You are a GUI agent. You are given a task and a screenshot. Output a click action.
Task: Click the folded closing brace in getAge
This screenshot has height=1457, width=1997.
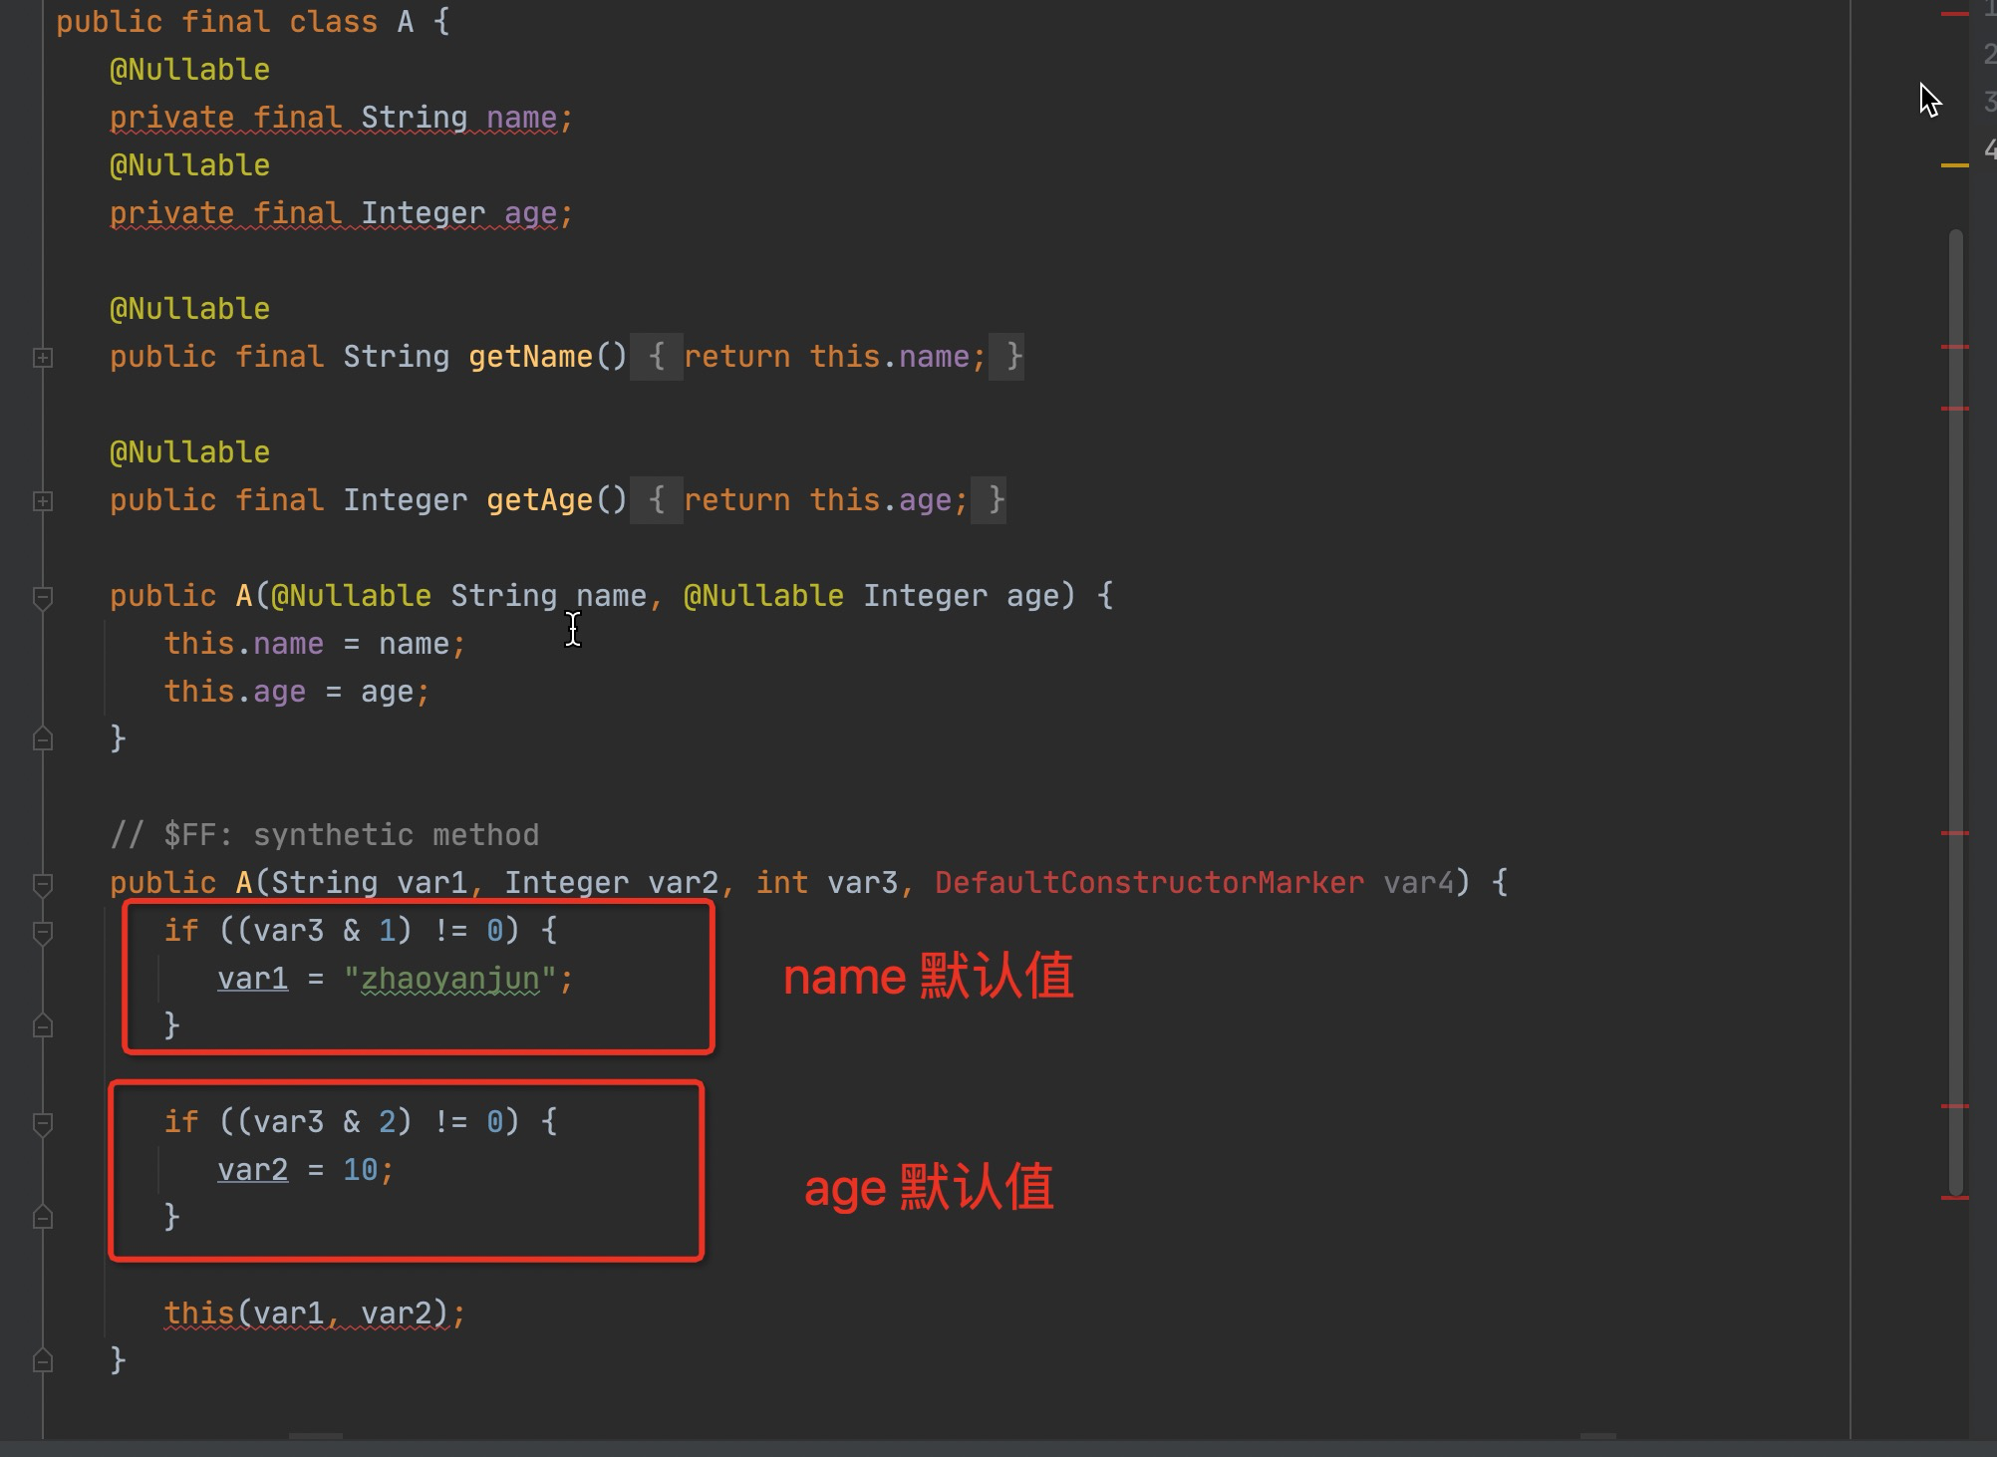(x=996, y=500)
